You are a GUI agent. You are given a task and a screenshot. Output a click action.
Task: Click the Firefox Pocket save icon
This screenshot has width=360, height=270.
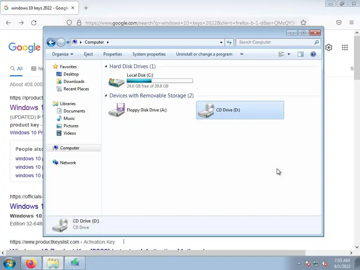339,22
